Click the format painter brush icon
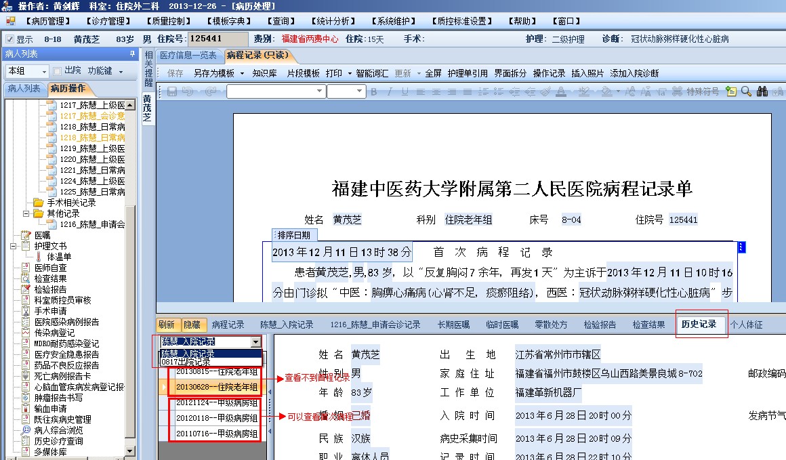The image size is (786, 460). point(545,91)
